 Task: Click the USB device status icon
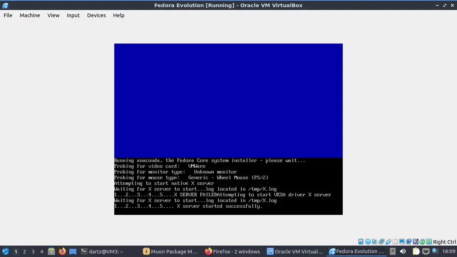point(388,242)
